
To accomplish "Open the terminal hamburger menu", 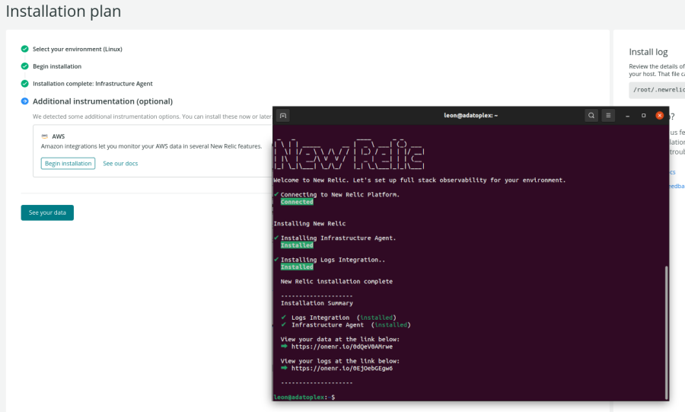I will [x=608, y=116].
